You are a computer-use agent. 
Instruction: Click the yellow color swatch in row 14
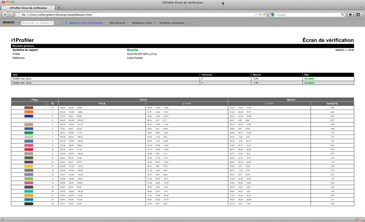28,166
